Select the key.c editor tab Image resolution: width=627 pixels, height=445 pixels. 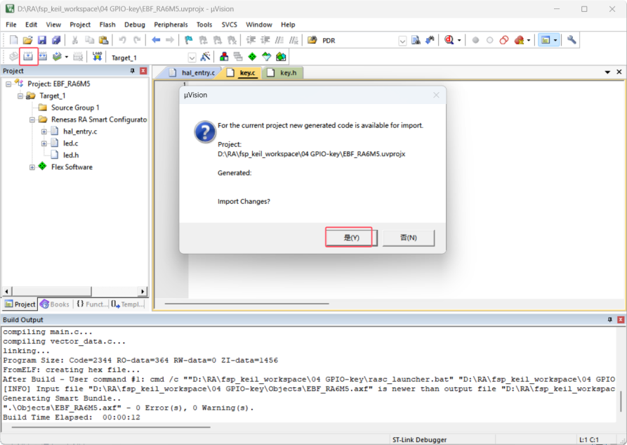click(242, 72)
